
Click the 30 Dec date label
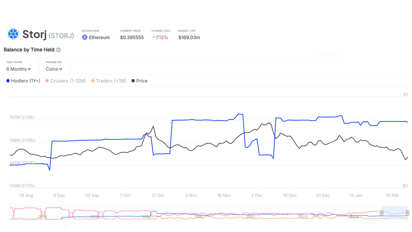[323, 196]
